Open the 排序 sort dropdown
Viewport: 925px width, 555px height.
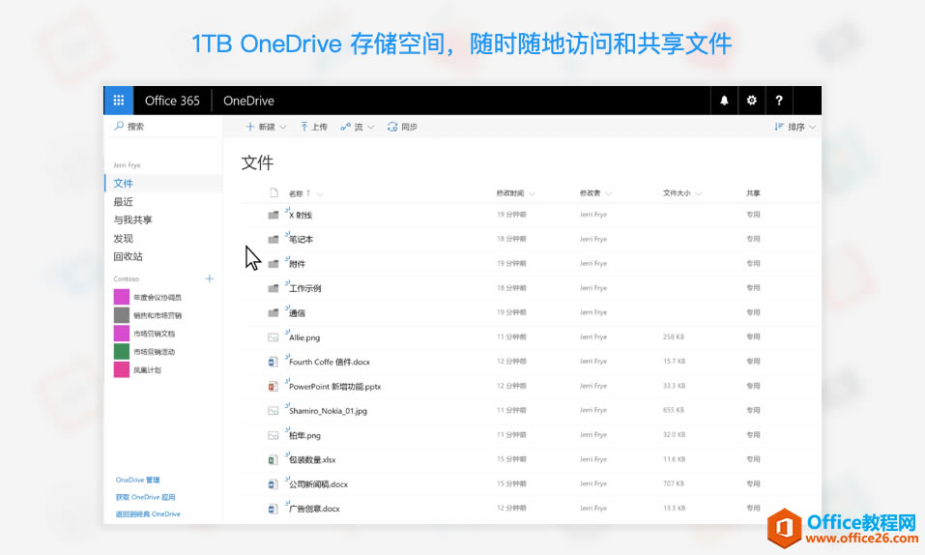812,127
